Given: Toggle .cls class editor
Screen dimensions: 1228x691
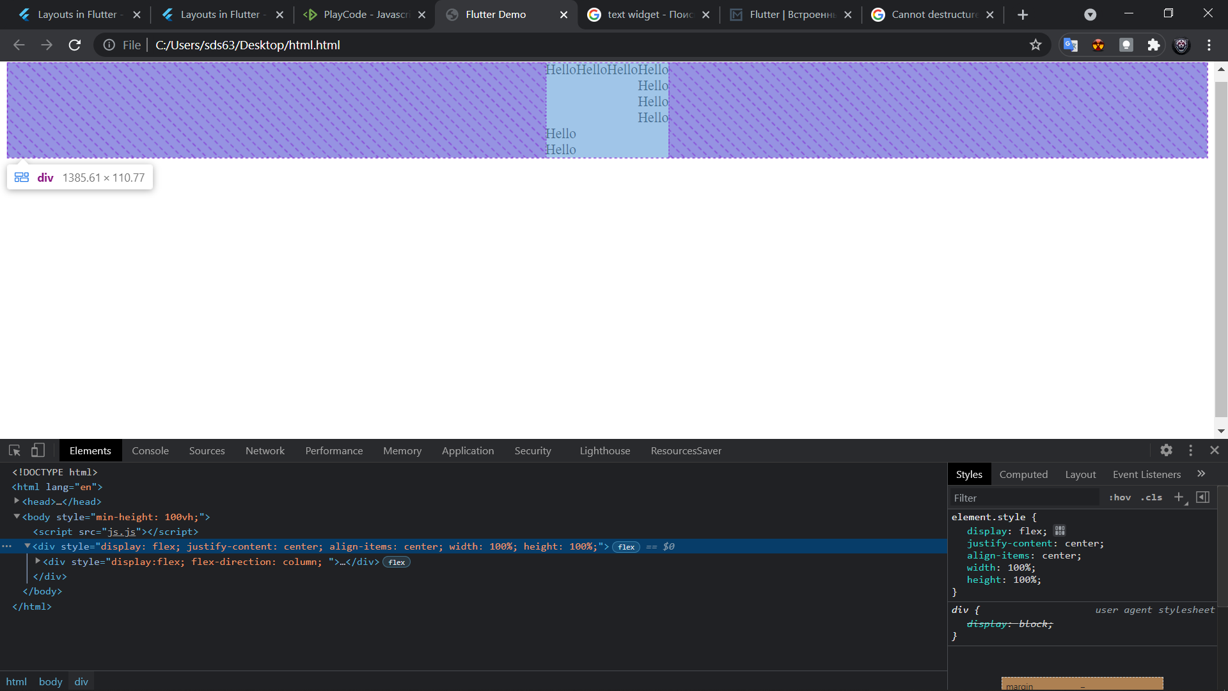Looking at the screenshot, I should [1151, 497].
